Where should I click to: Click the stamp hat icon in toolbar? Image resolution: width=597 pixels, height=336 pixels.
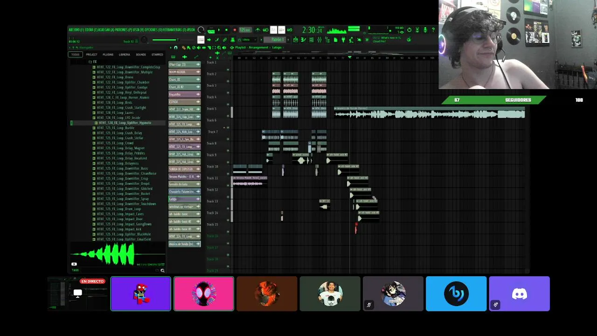pos(233,40)
